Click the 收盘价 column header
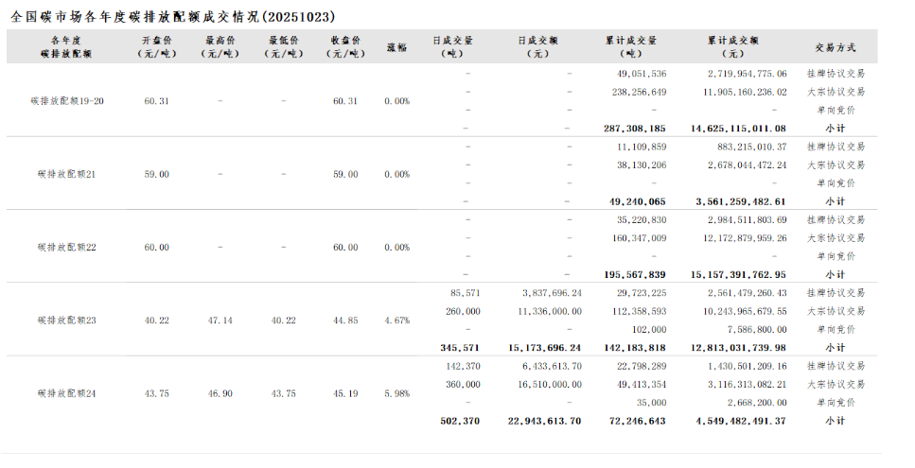 (x=345, y=46)
